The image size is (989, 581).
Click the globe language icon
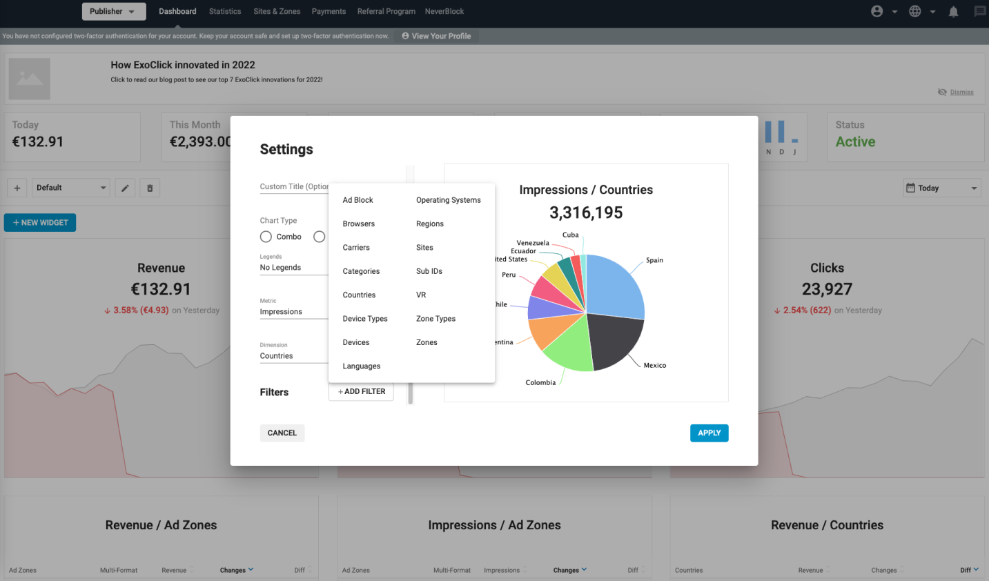[914, 12]
